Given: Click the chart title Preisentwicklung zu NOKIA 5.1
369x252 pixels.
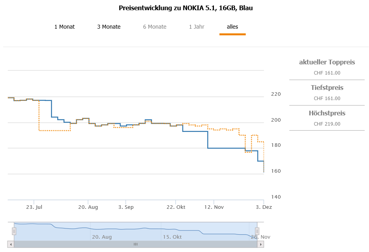Looking at the screenshot, I should (x=185, y=8).
